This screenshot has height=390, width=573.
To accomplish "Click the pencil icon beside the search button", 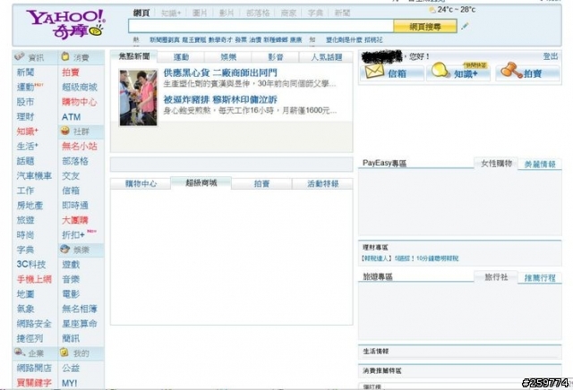I will [465, 26].
